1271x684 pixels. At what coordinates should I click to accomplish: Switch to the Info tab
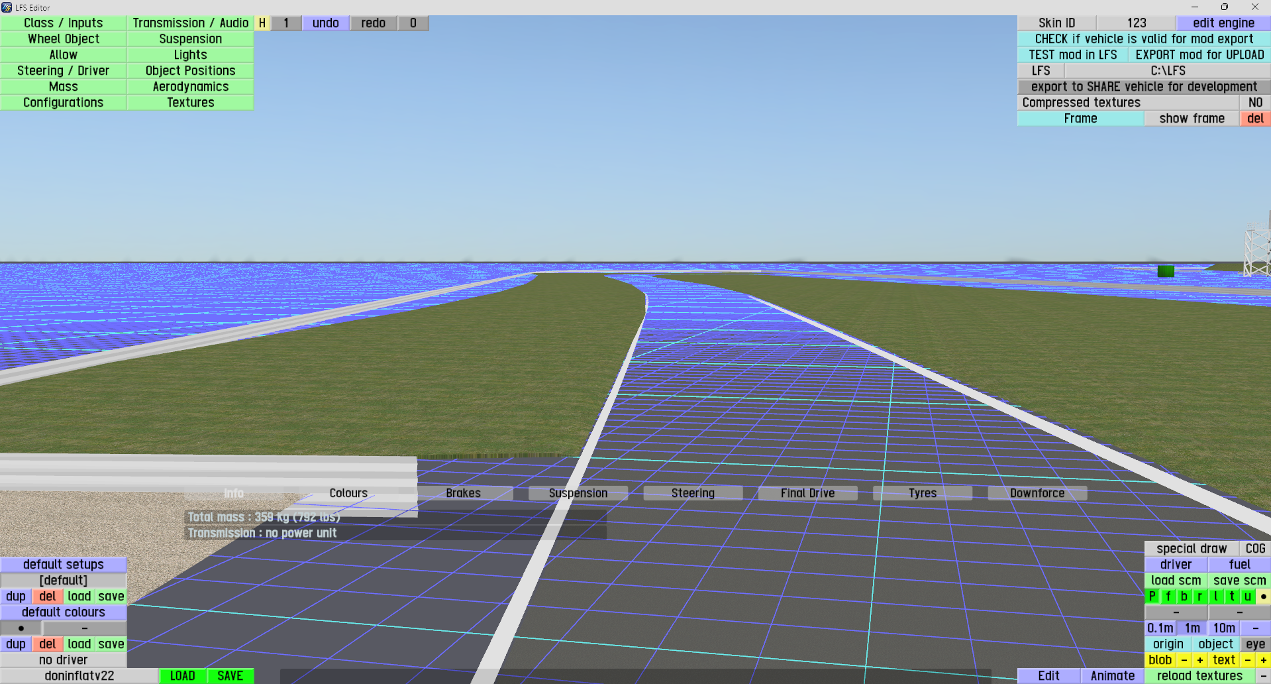pyautogui.click(x=234, y=493)
